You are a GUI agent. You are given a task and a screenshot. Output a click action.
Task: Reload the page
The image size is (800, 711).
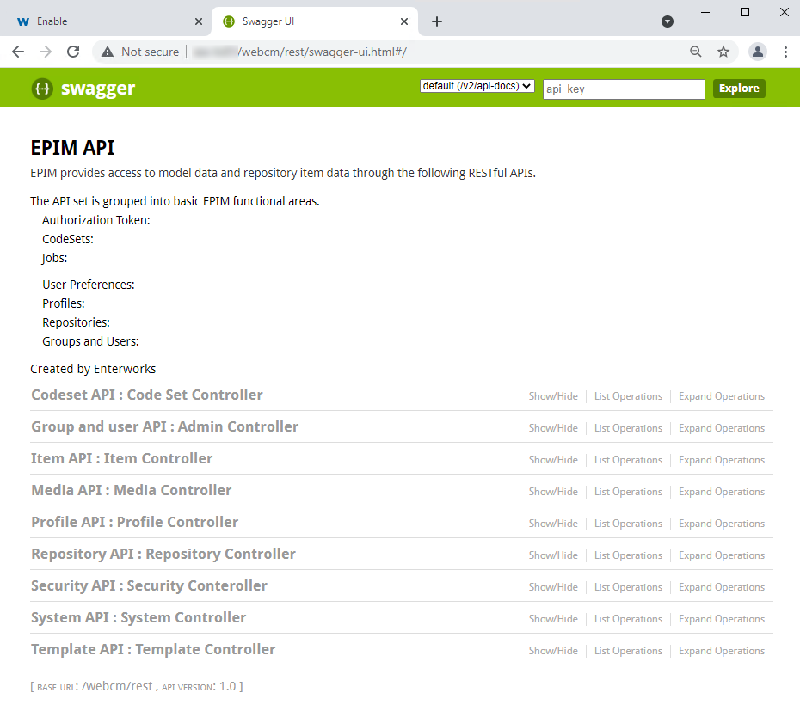(x=73, y=52)
